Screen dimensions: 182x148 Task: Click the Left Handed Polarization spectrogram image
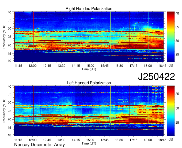tap(89, 111)
